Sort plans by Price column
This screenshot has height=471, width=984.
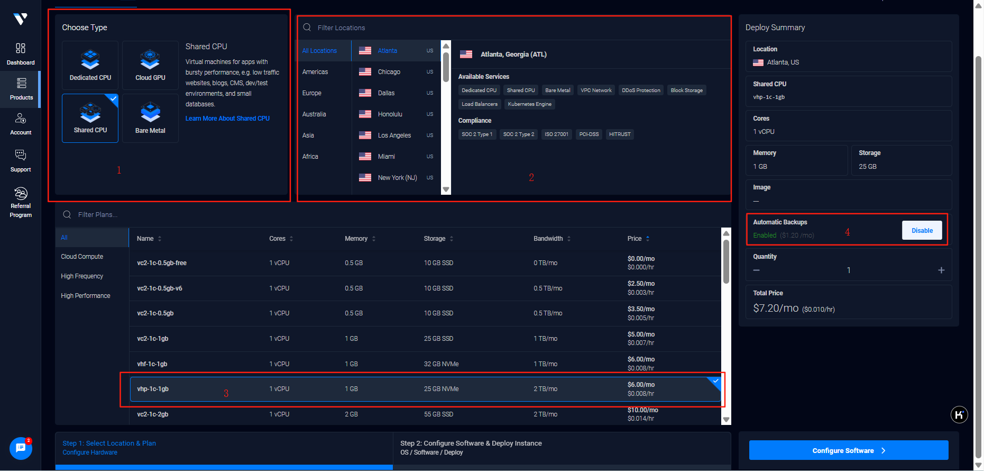(638, 239)
